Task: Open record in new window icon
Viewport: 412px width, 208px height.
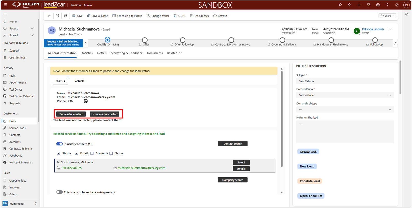Action: coord(57,16)
